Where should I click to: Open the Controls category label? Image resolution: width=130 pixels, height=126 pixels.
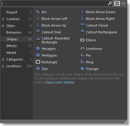coord(13,19)
